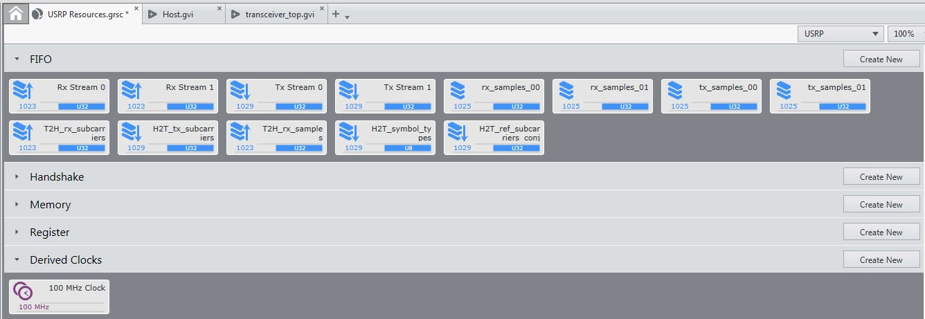
Task: Click the H2T_symbol_types FIFO icon
Action: (x=350, y=132)
